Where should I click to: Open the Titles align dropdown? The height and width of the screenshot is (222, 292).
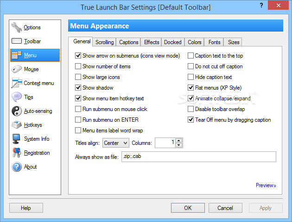pyautogui.click(x=116, y=143)
